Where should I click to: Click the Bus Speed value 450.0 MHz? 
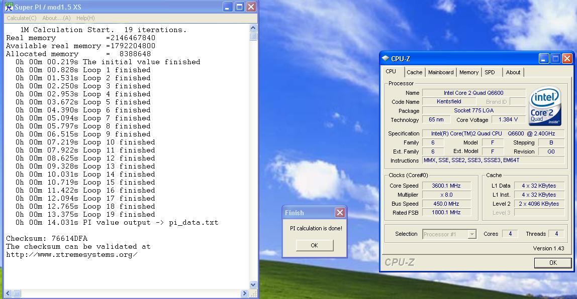[446, 204]
